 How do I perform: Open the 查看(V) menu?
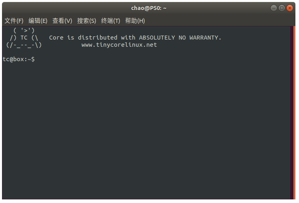(62, 21)
